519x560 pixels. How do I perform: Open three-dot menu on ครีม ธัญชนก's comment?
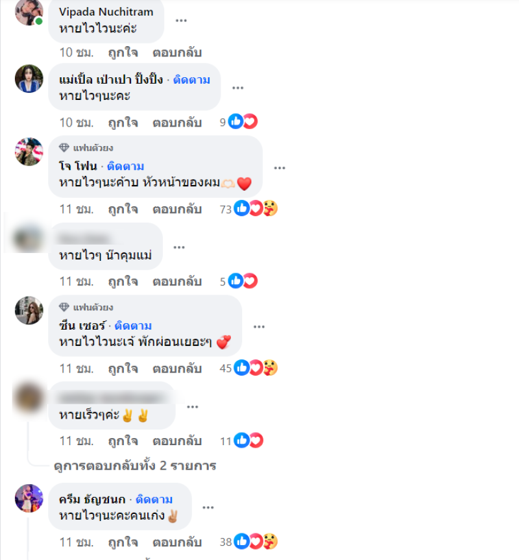tap(208, 507)
